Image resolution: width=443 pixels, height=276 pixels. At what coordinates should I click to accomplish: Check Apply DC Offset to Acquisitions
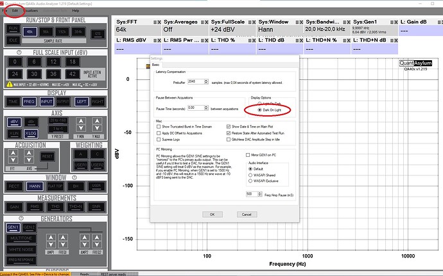point(159,133)
